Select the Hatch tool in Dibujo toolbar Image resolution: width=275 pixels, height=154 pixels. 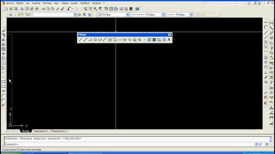tap(149, 40)
